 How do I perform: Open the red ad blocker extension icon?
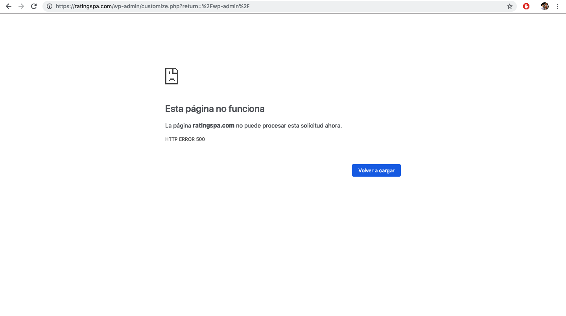[526, 6]
